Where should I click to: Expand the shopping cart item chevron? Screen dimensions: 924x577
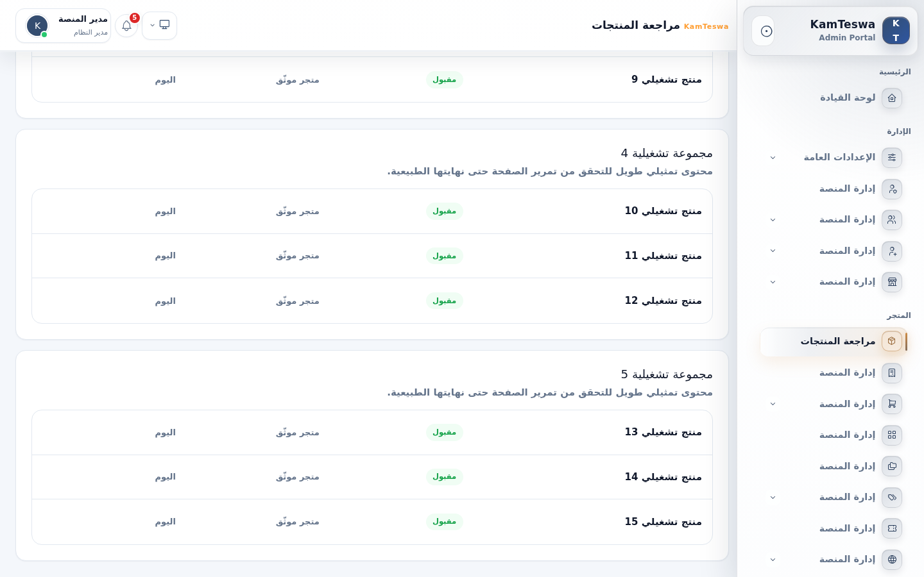(773, 404)
